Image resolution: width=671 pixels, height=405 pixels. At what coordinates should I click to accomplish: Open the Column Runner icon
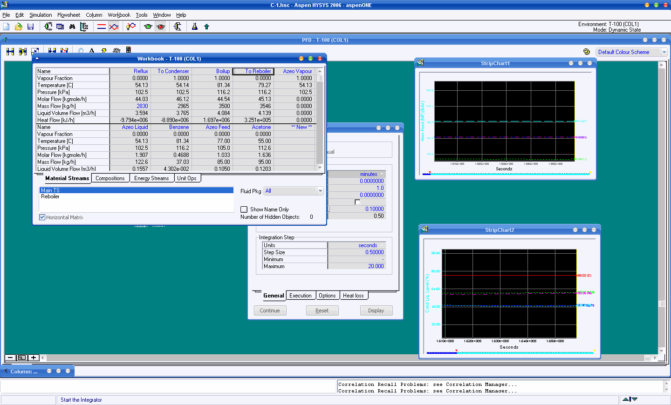tap(178, 27)
